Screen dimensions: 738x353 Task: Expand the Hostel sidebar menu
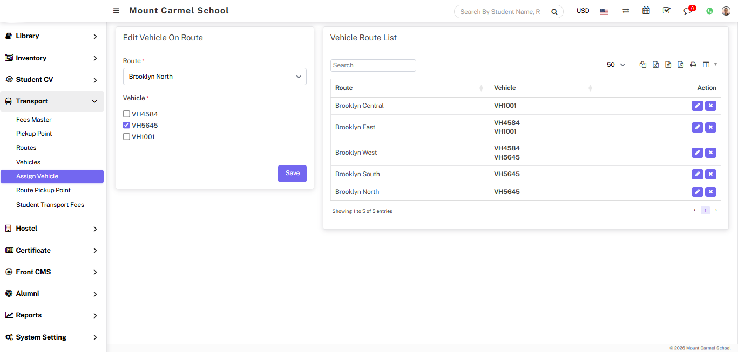[x=52, y=229]
